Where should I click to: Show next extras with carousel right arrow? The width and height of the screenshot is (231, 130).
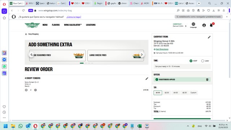tap(142, 55)
